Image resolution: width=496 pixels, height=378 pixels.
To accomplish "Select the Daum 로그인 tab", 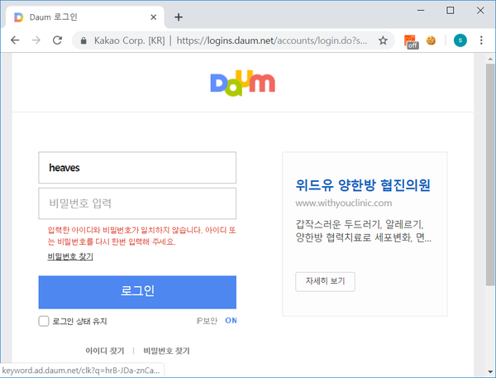I will (85, 17).
